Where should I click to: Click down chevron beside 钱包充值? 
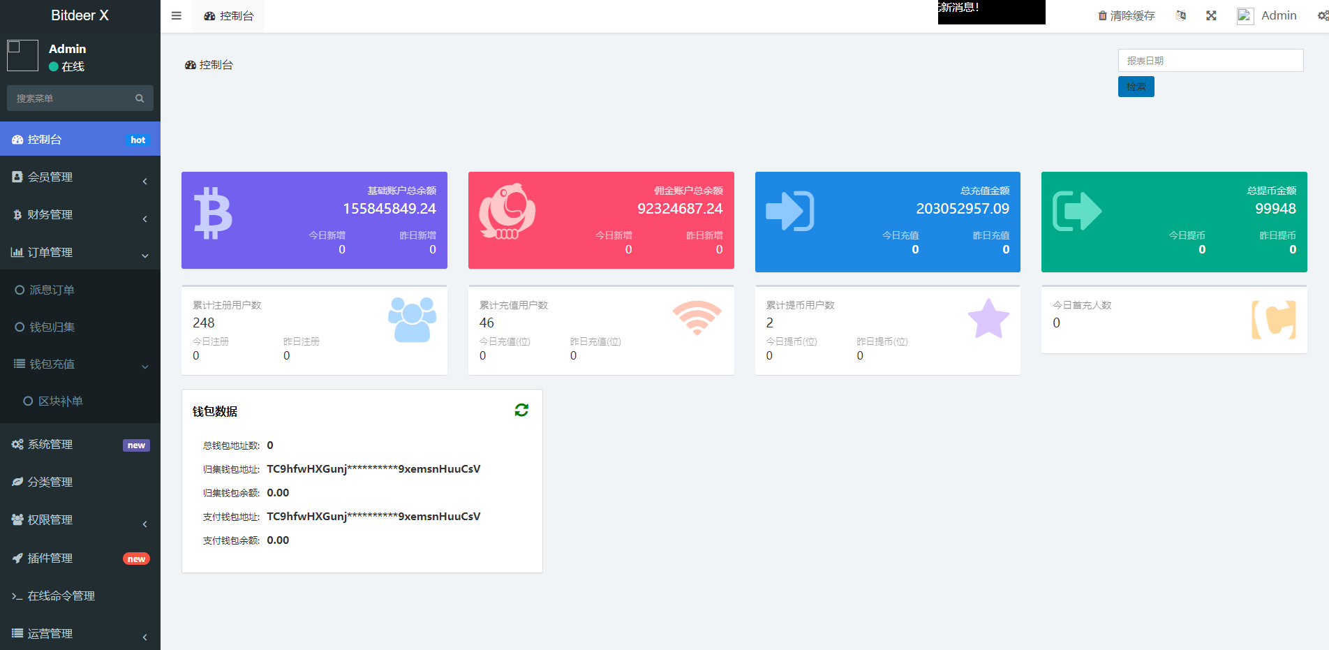coord(144,367)
